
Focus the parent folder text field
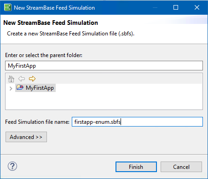coord(104,66)
